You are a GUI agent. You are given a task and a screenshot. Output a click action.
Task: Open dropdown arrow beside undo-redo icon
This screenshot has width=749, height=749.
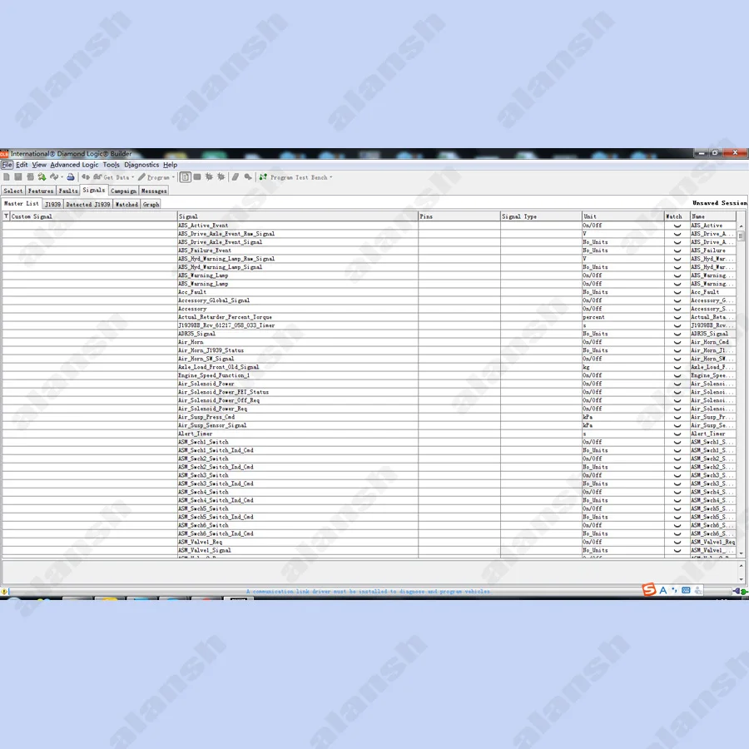click(62, 177)
